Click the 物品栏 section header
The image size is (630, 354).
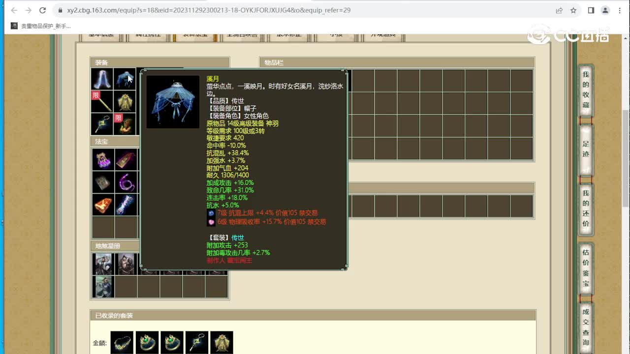(x=397, y=62)
